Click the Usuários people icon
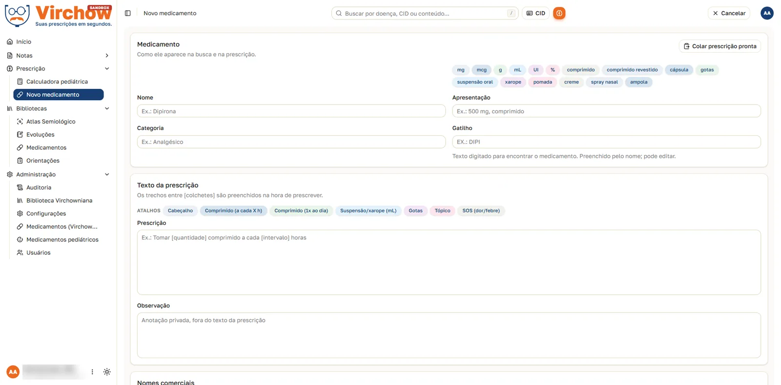 (x=20, y=253)
